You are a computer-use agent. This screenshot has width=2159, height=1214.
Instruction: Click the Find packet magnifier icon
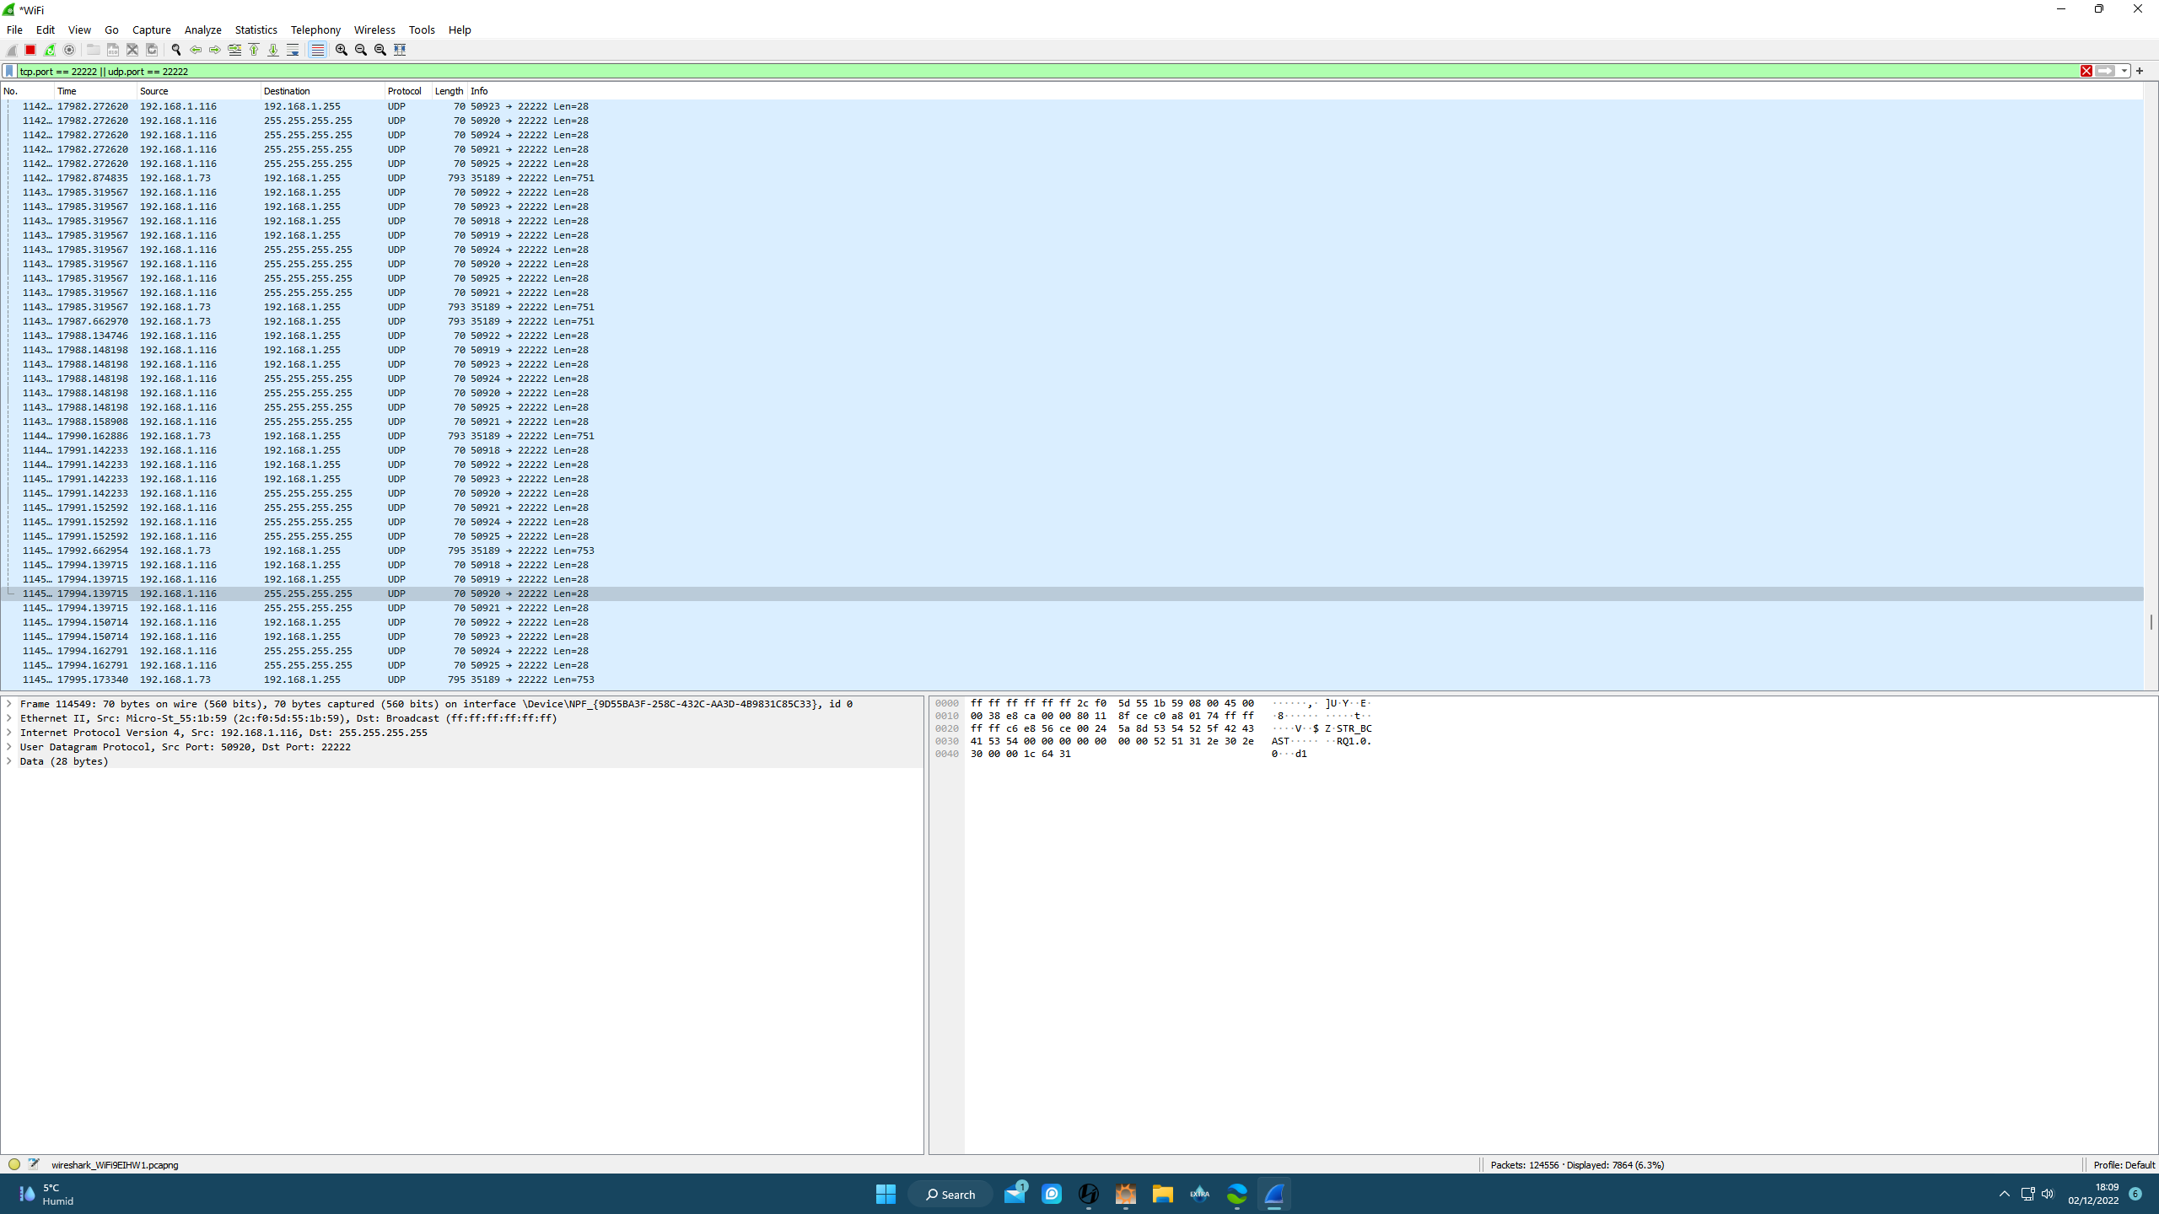176,50
